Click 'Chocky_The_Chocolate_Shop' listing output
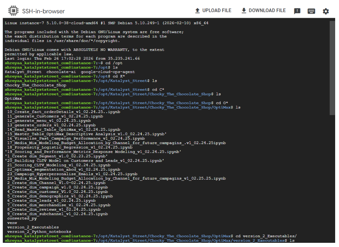Image resolution: width=339 pixels, height=247 pixels. pos(35,85)
